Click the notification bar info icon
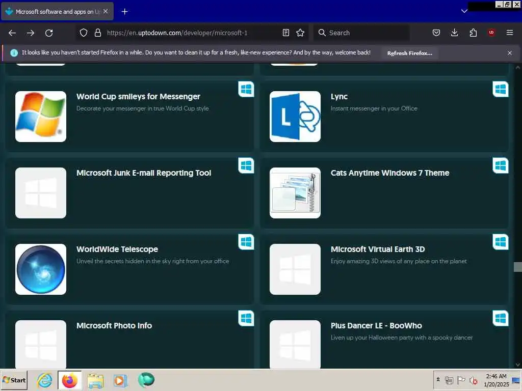 click(x=14, y=53)
